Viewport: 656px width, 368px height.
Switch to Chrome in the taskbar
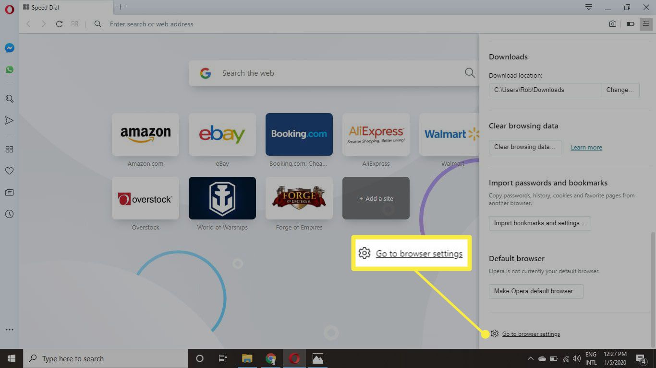click(271, 358)
